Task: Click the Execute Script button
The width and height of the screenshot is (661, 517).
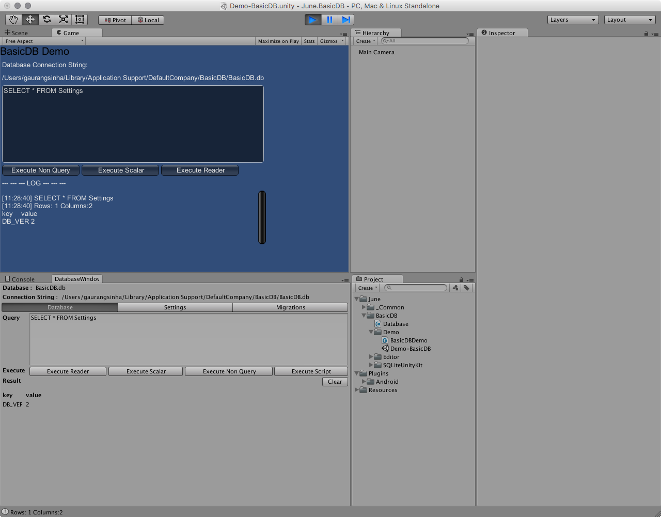Action: coord(311,371)
